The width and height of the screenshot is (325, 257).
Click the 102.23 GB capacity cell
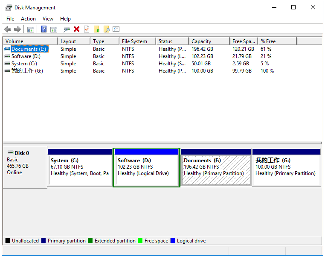pos(202,56)
